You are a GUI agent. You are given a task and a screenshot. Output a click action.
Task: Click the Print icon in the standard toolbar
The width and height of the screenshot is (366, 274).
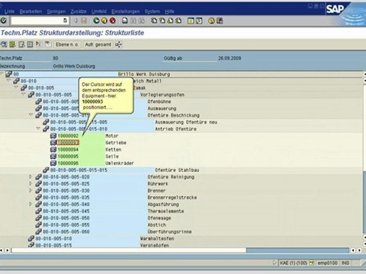125,21
